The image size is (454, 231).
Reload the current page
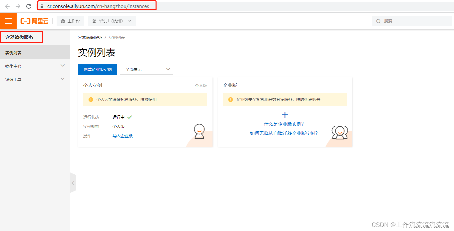click(x=29, y=6)
